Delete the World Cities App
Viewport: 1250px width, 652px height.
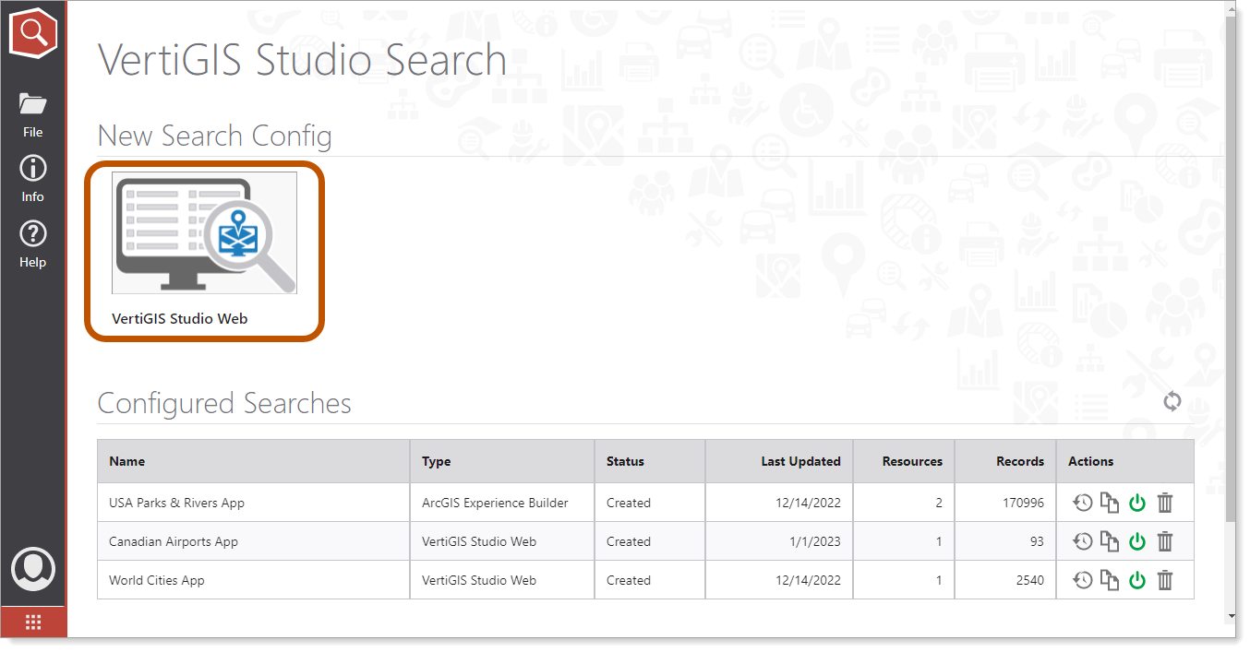pos(1165,580)
